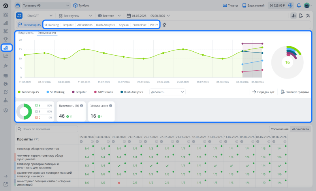Click the bar chart view icon at top right

tap(293, 16)
